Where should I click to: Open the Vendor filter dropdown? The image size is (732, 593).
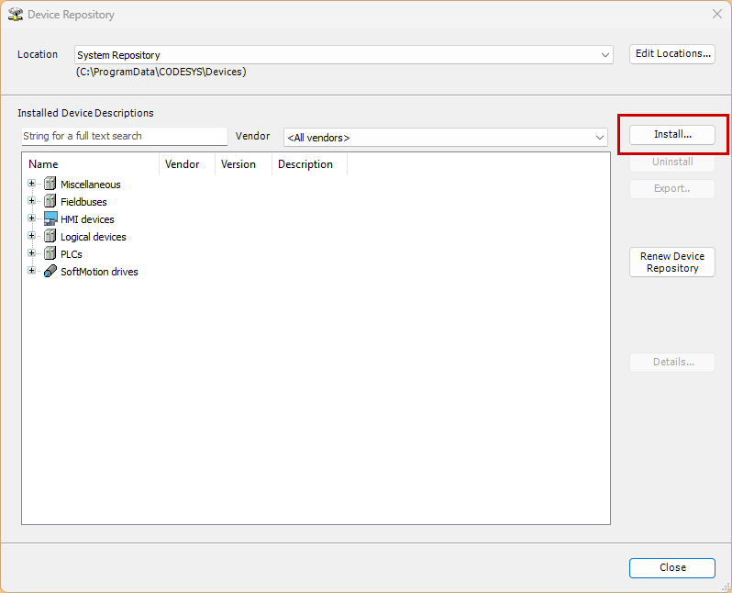(x=600, y=138)
